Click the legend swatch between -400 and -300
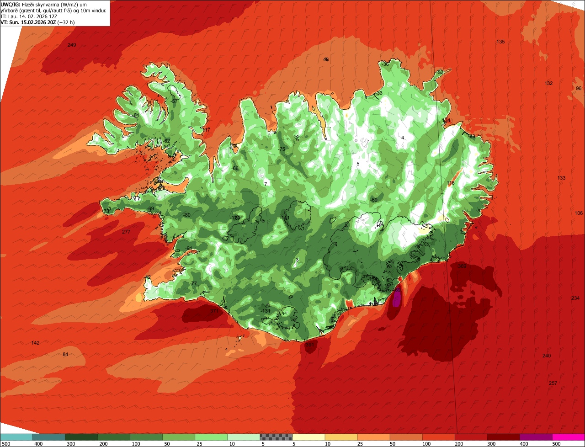 (48, 437)
